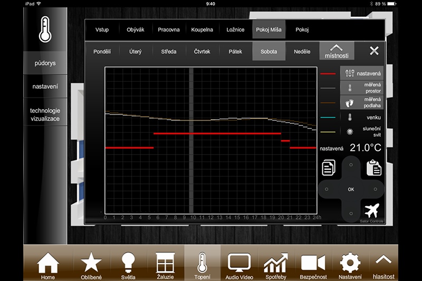Click red setpoint segment at 21 °C level
422x281 pixels.
point(217,133)
